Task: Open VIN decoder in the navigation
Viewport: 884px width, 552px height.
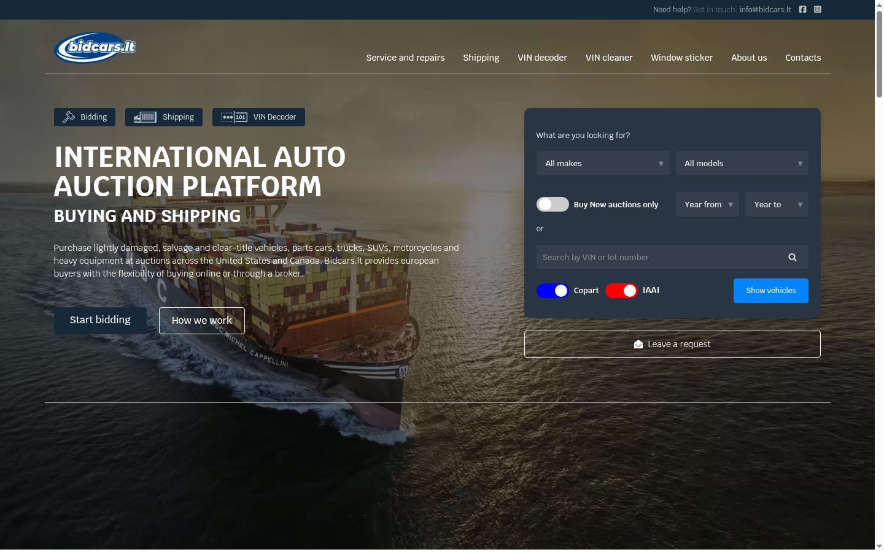Action: pyautogui.click(x=542, y=58)
